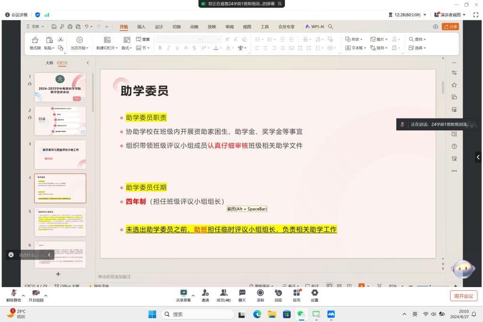Turn on the camera (开启视频)
Image resolution: width=483 pixels, height=322 pixels.
click(36, 295)
